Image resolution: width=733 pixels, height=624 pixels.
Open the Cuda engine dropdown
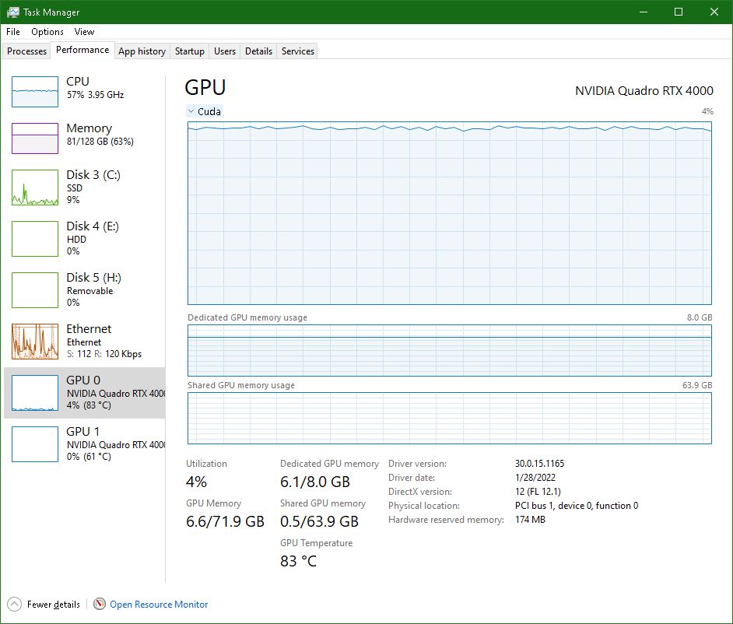pyautogui.click(x=205, y=111)
